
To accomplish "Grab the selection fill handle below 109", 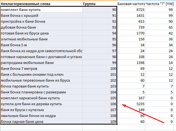I will [x=117, y=124].
